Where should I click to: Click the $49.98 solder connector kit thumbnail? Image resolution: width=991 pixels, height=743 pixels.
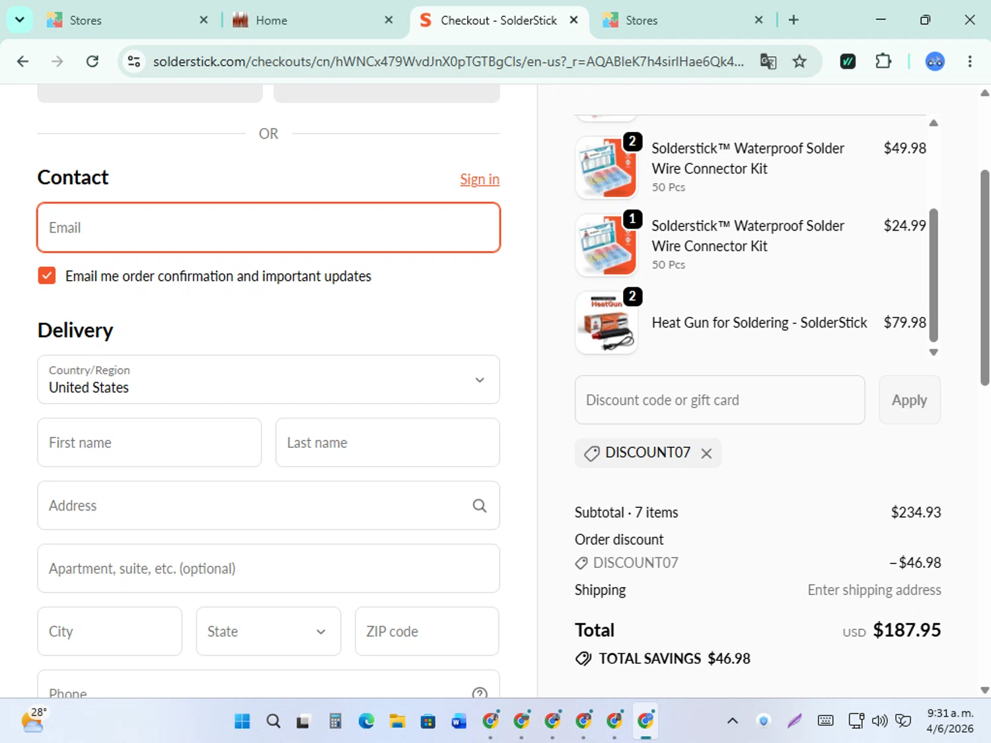[606, 167]
